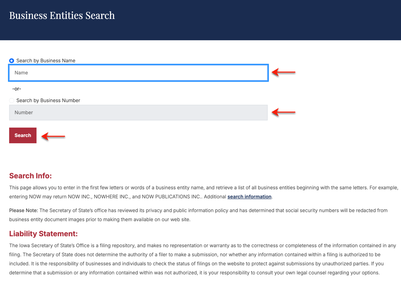401x282 pixels.
Task: Click the Business Entities Search page title
Action: tap(62, 15)
